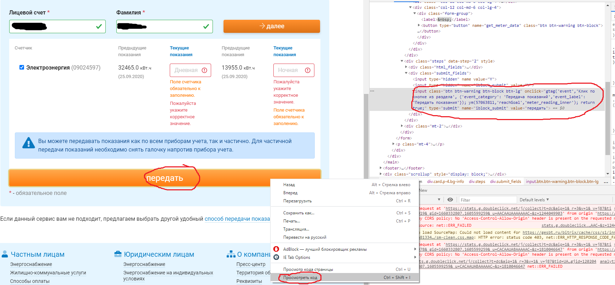
Task: Select Перезагрузить in context menu
Action: (344, 201)
